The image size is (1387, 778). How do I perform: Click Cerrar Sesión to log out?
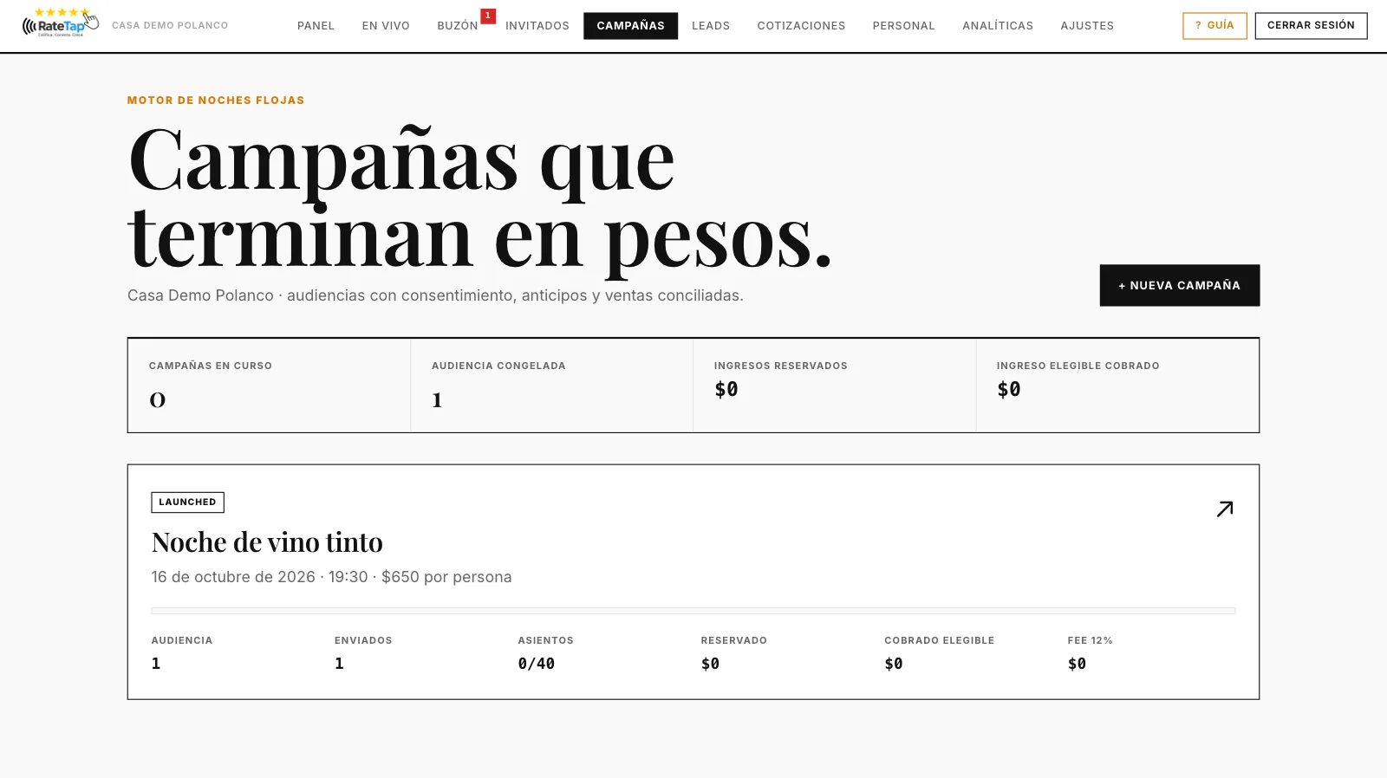pyautogui.click(x=1311, y=26)
